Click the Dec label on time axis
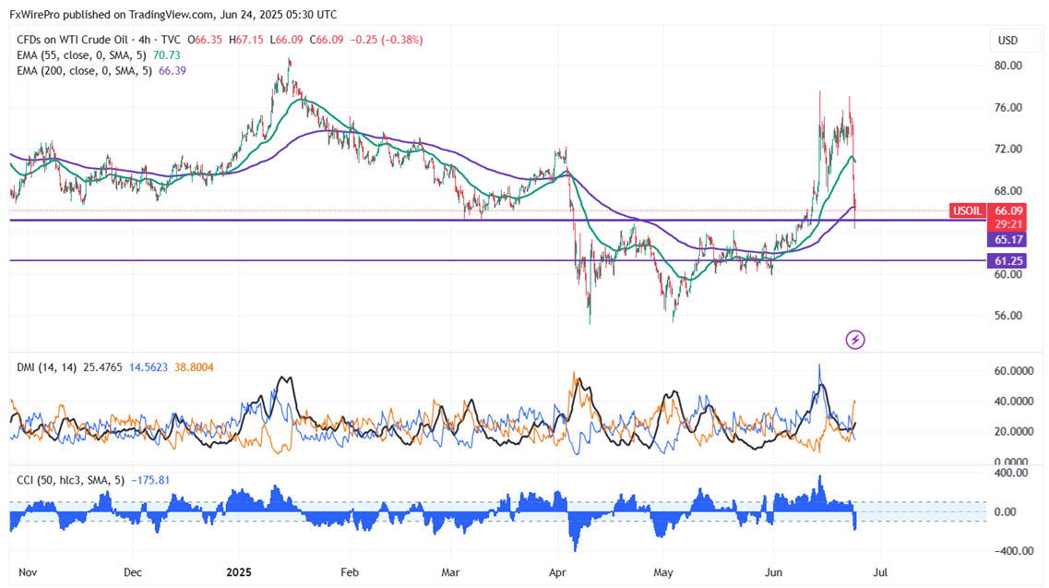The width and height of the screenshot is (1049, 588). pos(133,572)
